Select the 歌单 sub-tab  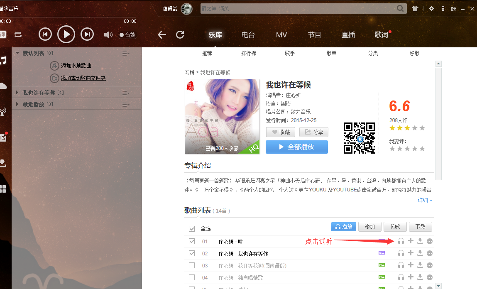click(331, 53)
